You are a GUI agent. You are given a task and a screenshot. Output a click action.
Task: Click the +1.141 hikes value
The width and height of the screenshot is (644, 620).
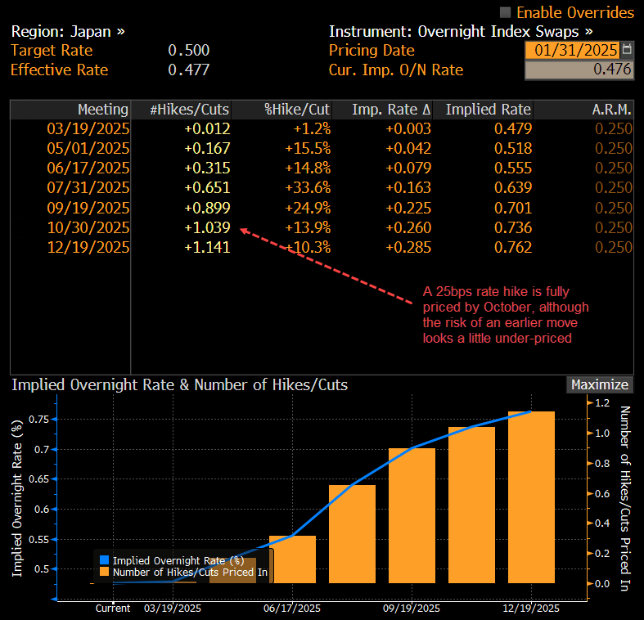(207, 247)
